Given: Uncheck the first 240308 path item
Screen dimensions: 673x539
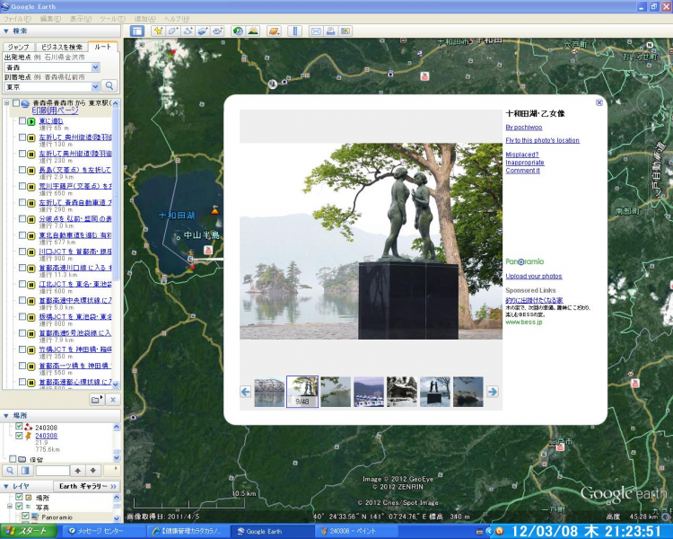Looking at the screenshot, I should click(19, 427).
